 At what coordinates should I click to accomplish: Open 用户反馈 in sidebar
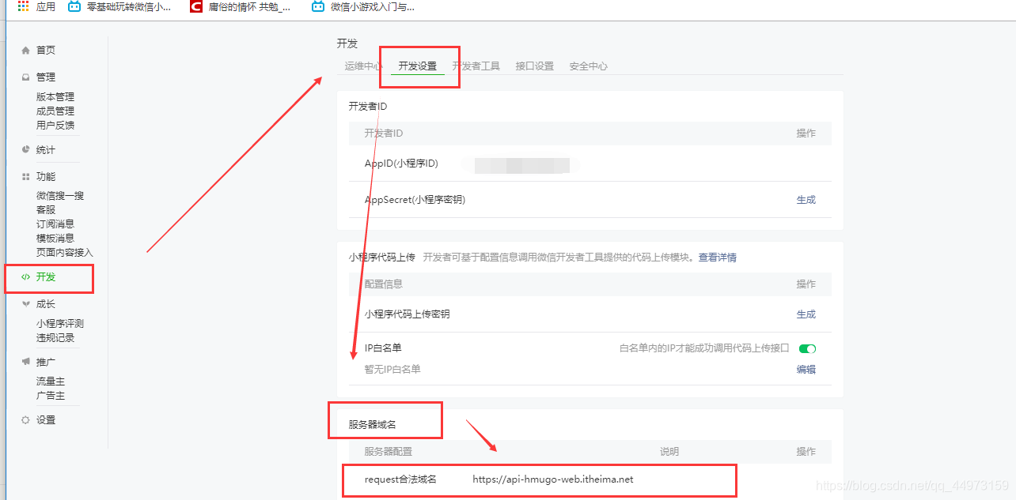point(55,126)
